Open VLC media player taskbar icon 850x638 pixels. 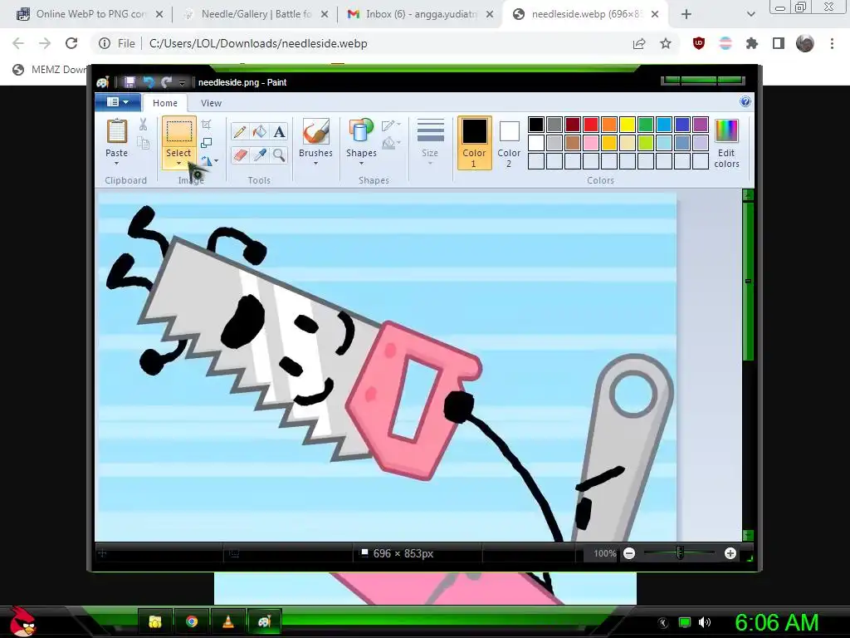[x=228, y=621]
